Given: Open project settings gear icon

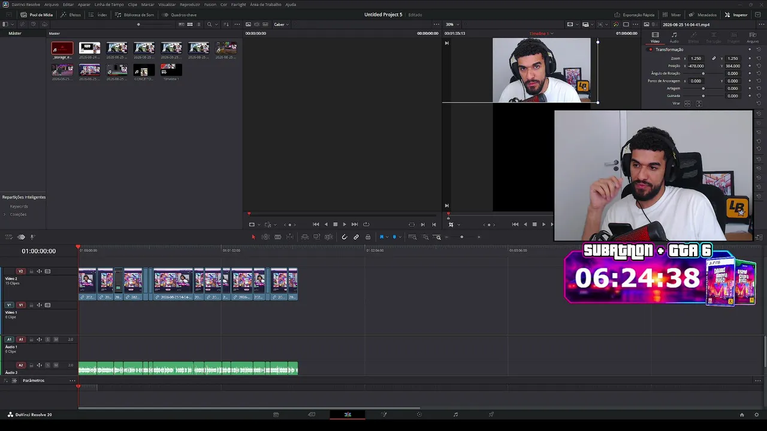Looking at the screenshot, I should coord(757,414).
